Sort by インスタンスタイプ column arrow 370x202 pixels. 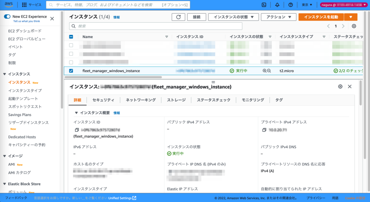click(324, 37)
